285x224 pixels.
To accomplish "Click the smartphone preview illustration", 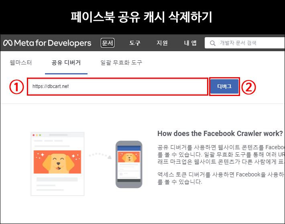I will click(x=128, y=164).
